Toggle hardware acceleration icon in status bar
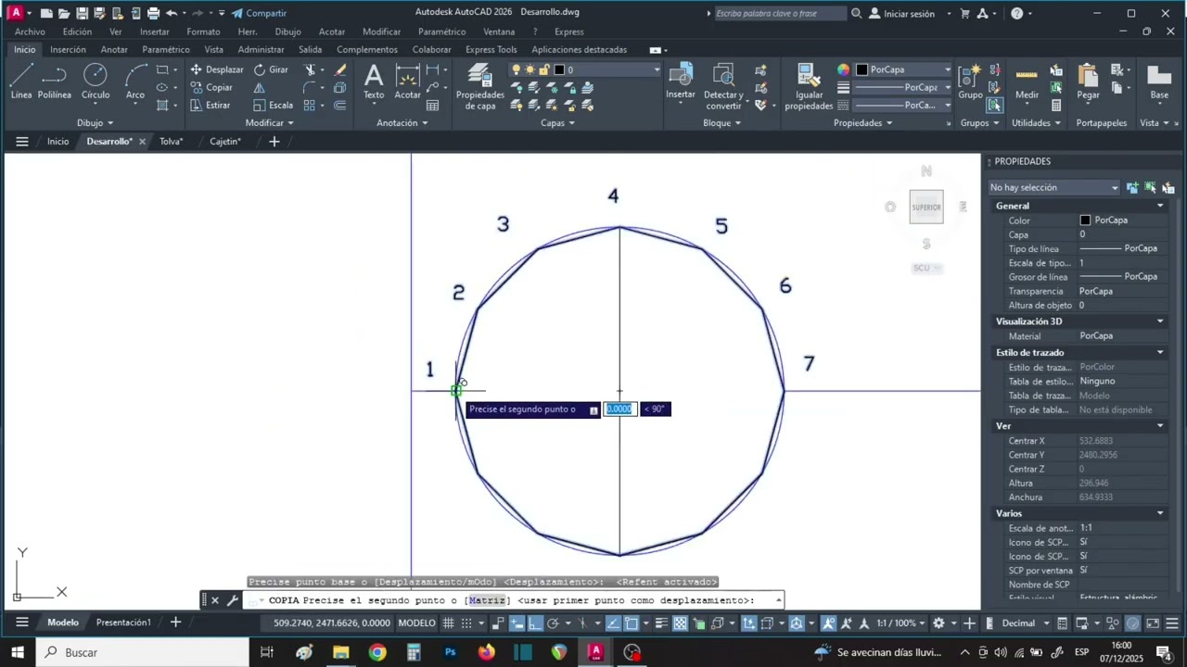This screenshot has width=1187, height=667. pos(1132,623)
